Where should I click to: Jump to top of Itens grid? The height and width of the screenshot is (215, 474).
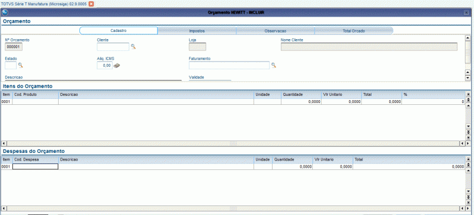468,95
